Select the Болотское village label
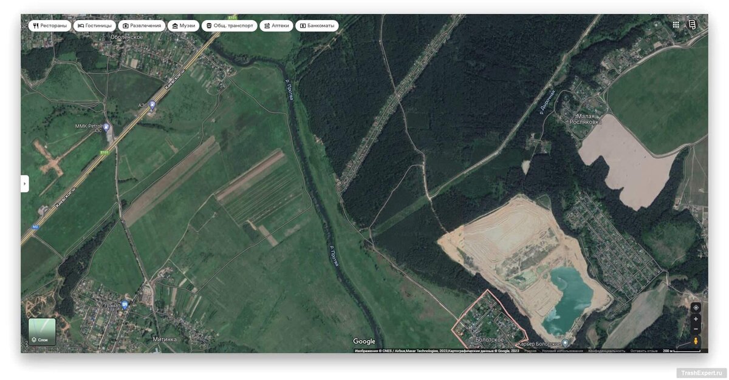The height and width of the screenshot is (380, 729). pos(490,341)
